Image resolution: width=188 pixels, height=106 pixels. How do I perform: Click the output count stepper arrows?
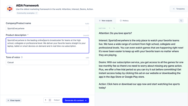pos(50,100)
